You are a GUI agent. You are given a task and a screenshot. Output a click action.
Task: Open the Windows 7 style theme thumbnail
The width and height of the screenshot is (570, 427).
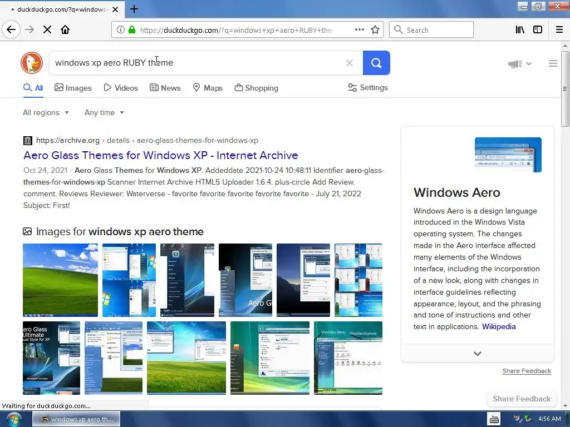tap(129, 280)
